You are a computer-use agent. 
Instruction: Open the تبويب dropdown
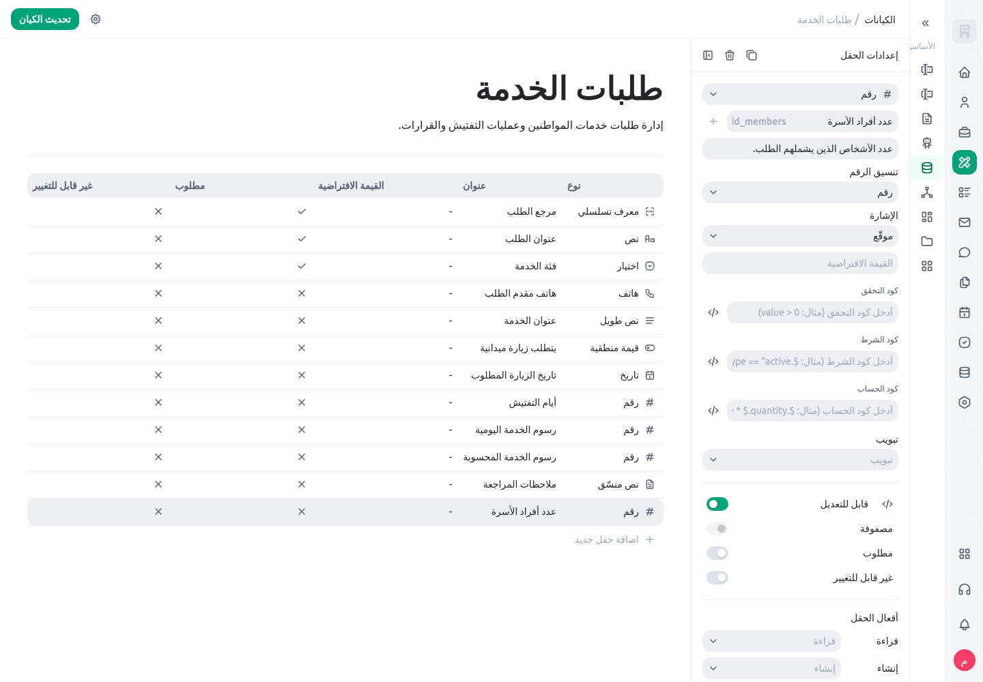point(800,460)
